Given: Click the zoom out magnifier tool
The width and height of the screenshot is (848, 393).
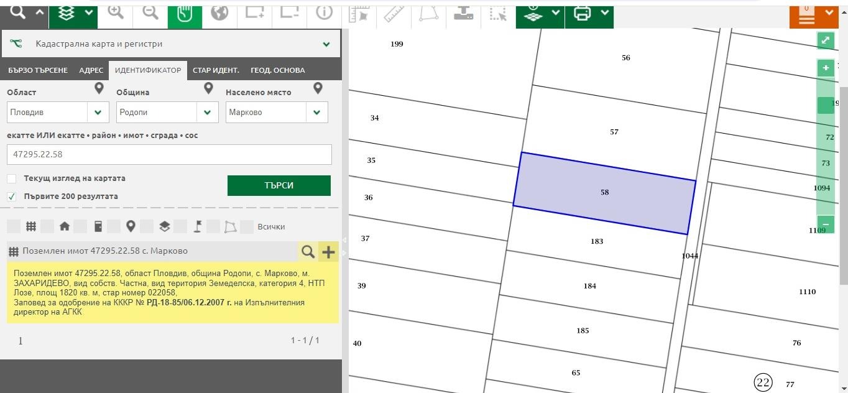Looking at the screenshot, I should [x=150, y=12].
